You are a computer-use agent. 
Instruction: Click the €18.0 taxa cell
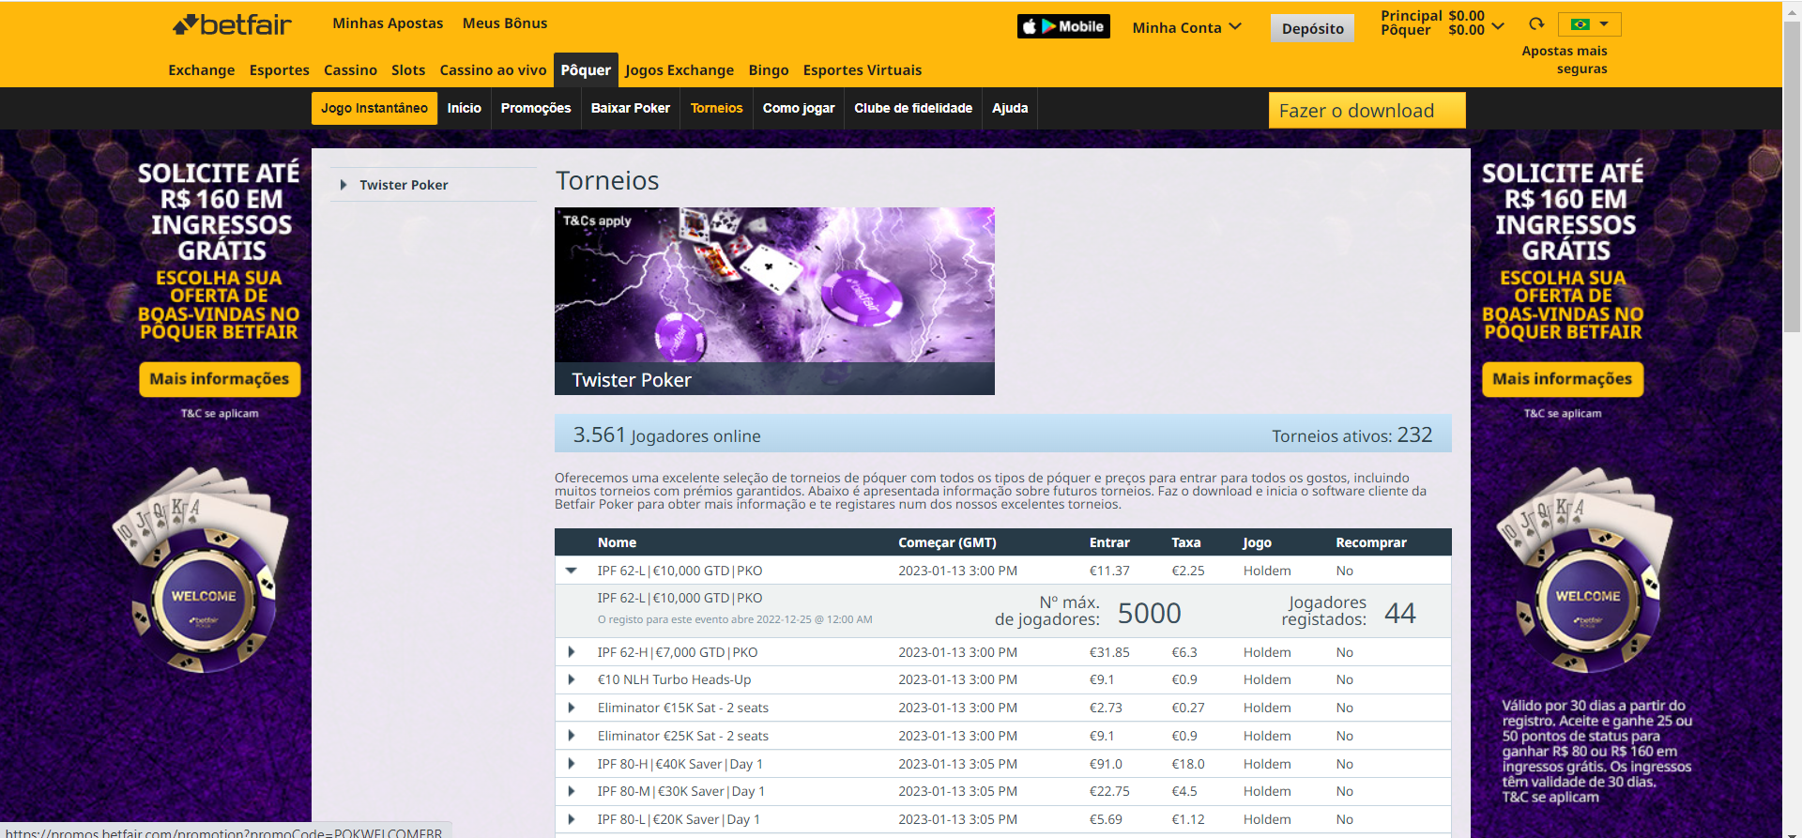(x=1188, y=764)
